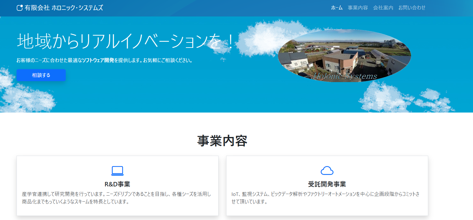Select the 受託開発事業 card title
This screenshot has height=220, width=473.
click(327, 184)
